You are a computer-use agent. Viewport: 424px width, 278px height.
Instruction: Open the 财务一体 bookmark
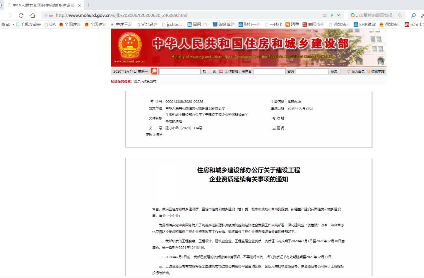tap(249, 24)
